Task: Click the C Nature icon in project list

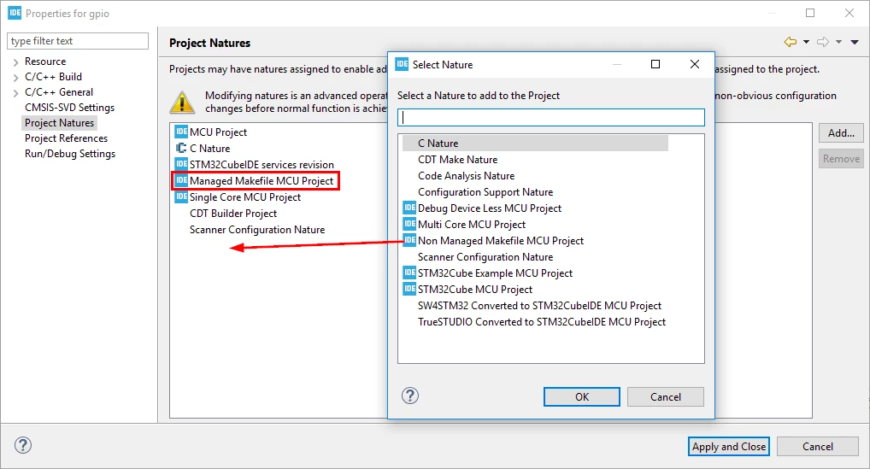Action: point(181,148)
